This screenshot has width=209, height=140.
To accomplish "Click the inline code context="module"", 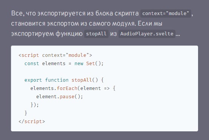I will (166, 14).
